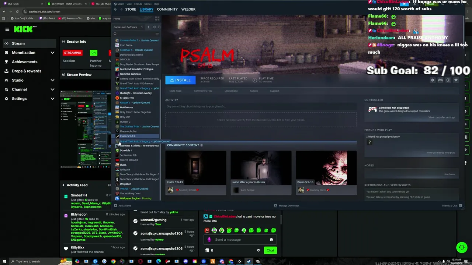Viewport: 472px width, 265px height.
Task: Open the Guides link
Action: pyautogui.click(x=254, y=91)
